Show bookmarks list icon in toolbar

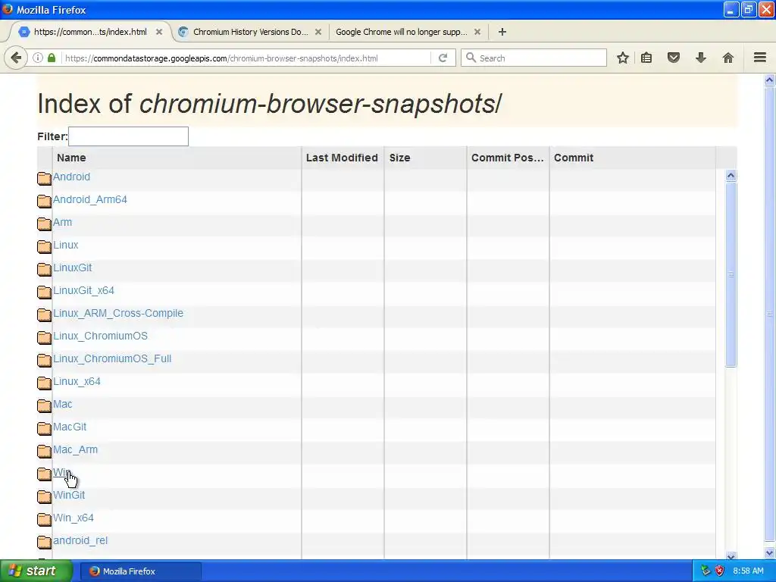646,58
